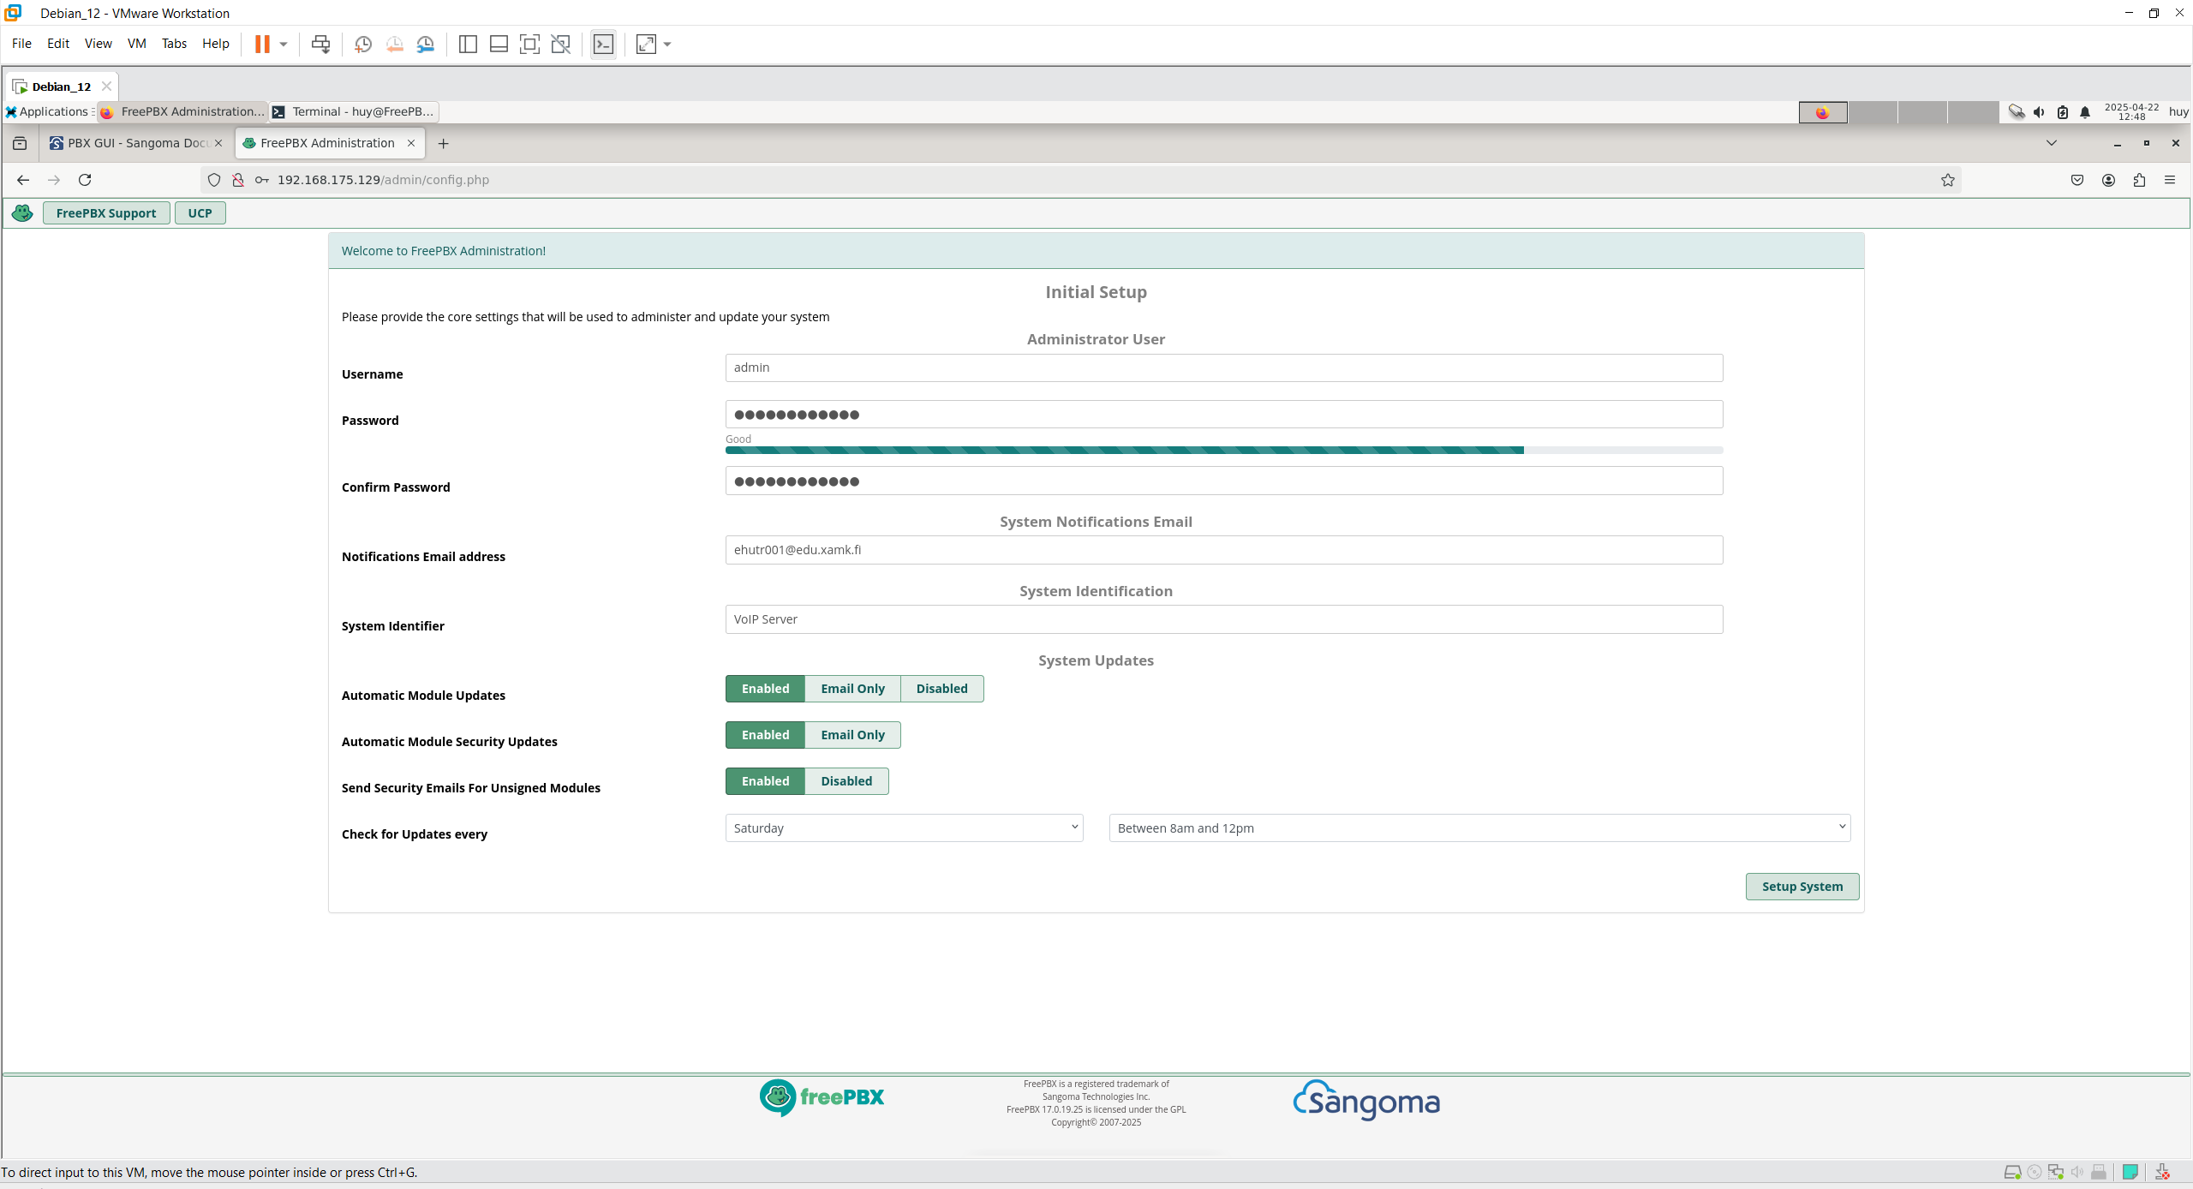
Task: Click the VMware console view icon
Action: click(x=603, y=45)
